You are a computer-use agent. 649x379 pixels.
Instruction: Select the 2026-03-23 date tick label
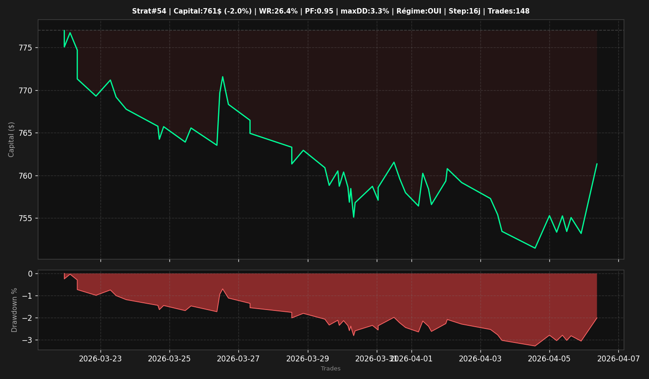101,359
